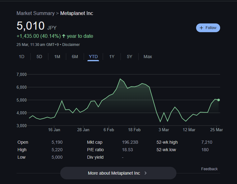Screen dimensions: 237x184
Task: Select the 5D time range tab
Action: (x=39, y=57)
